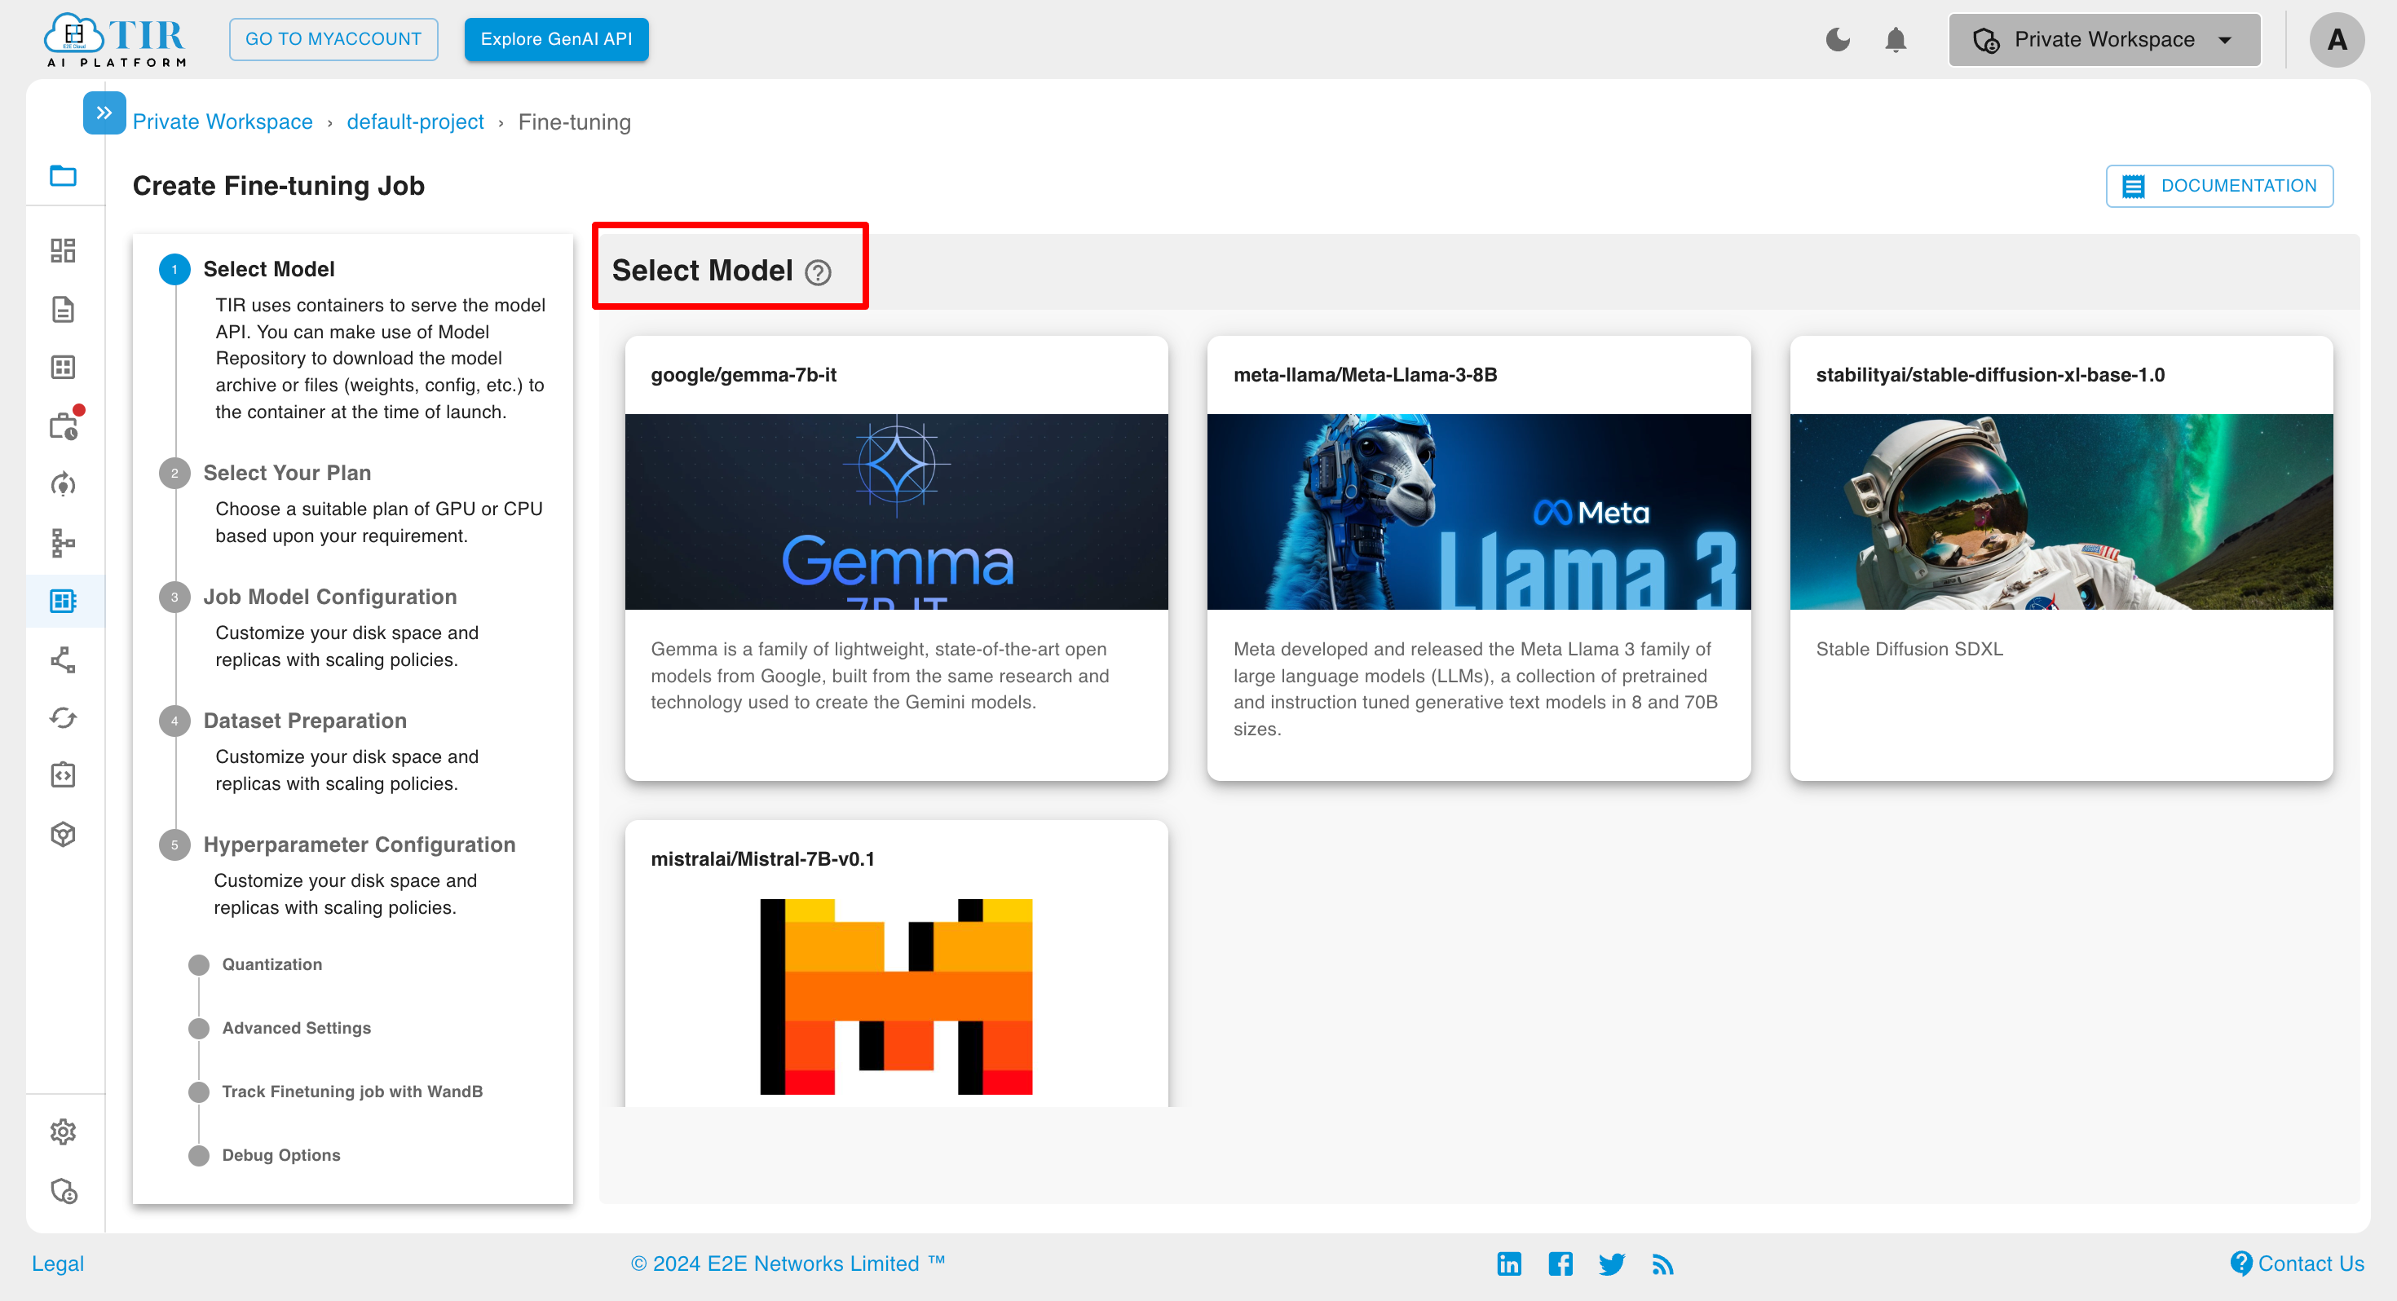Click GO TO MYACCOUNT button
The image size is (2397, 1301).
pyautogui.click(x=333, y=38)
